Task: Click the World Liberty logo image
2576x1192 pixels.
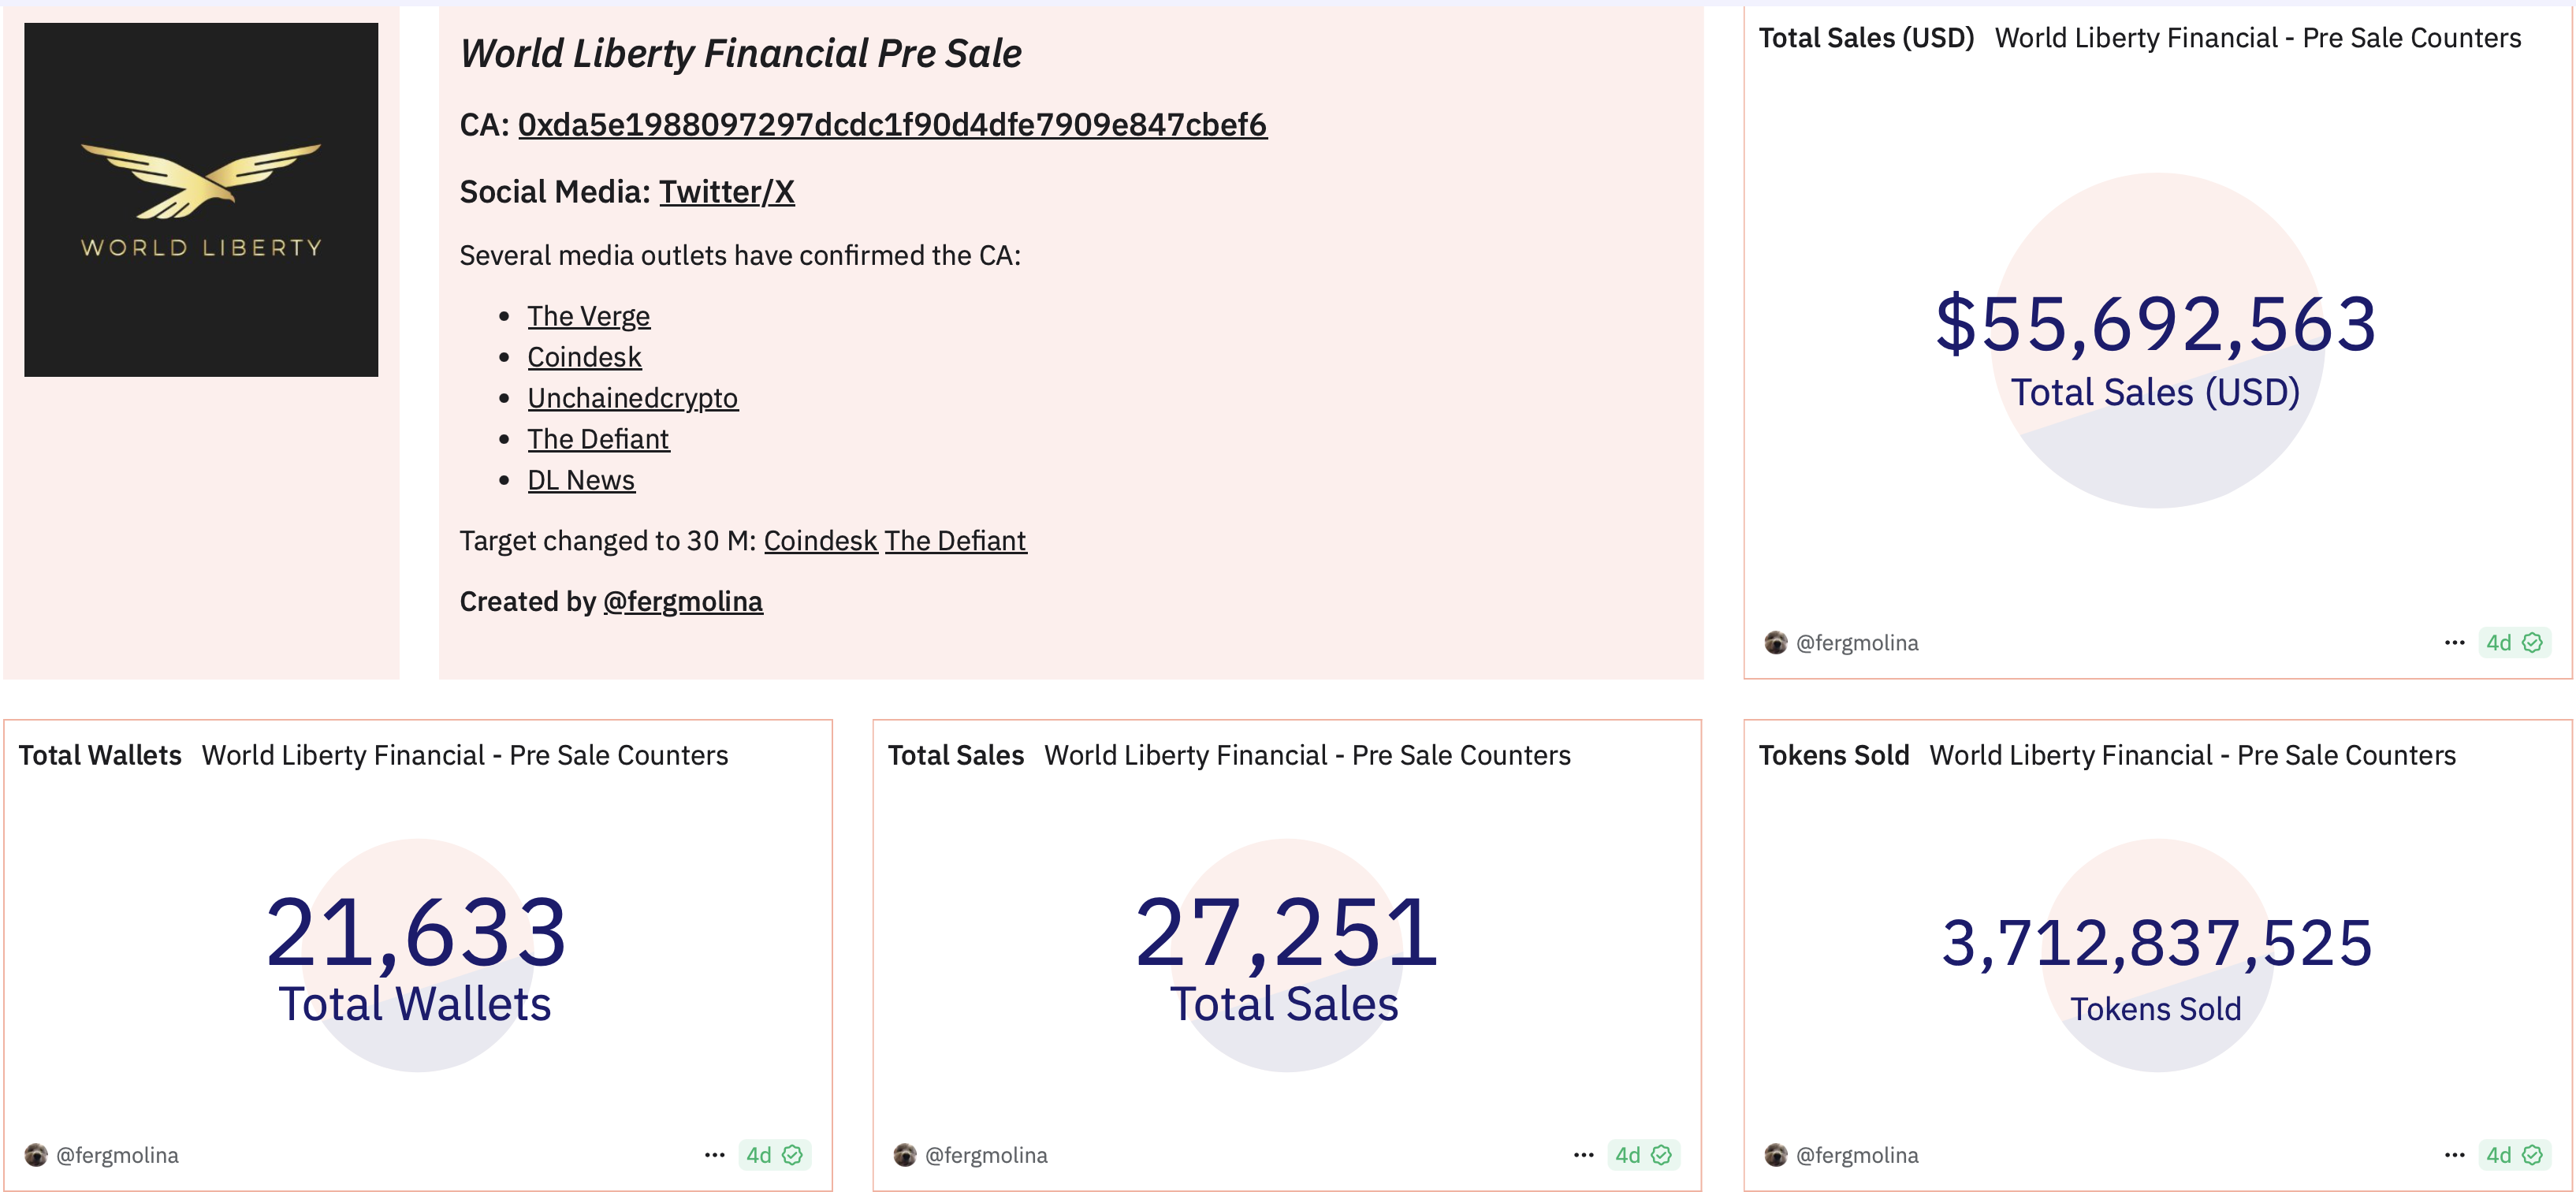Action: click(201, 200)
